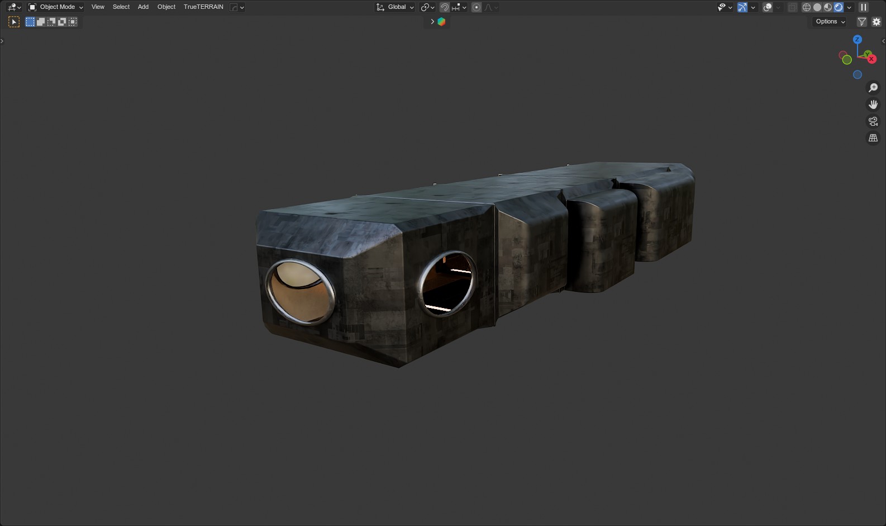The width and height of the screenshot is (886, 526).
Task: Open the View menu
Action: tap(98, 7)
